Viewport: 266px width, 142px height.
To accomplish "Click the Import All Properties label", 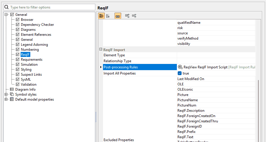I will (119, 73).
